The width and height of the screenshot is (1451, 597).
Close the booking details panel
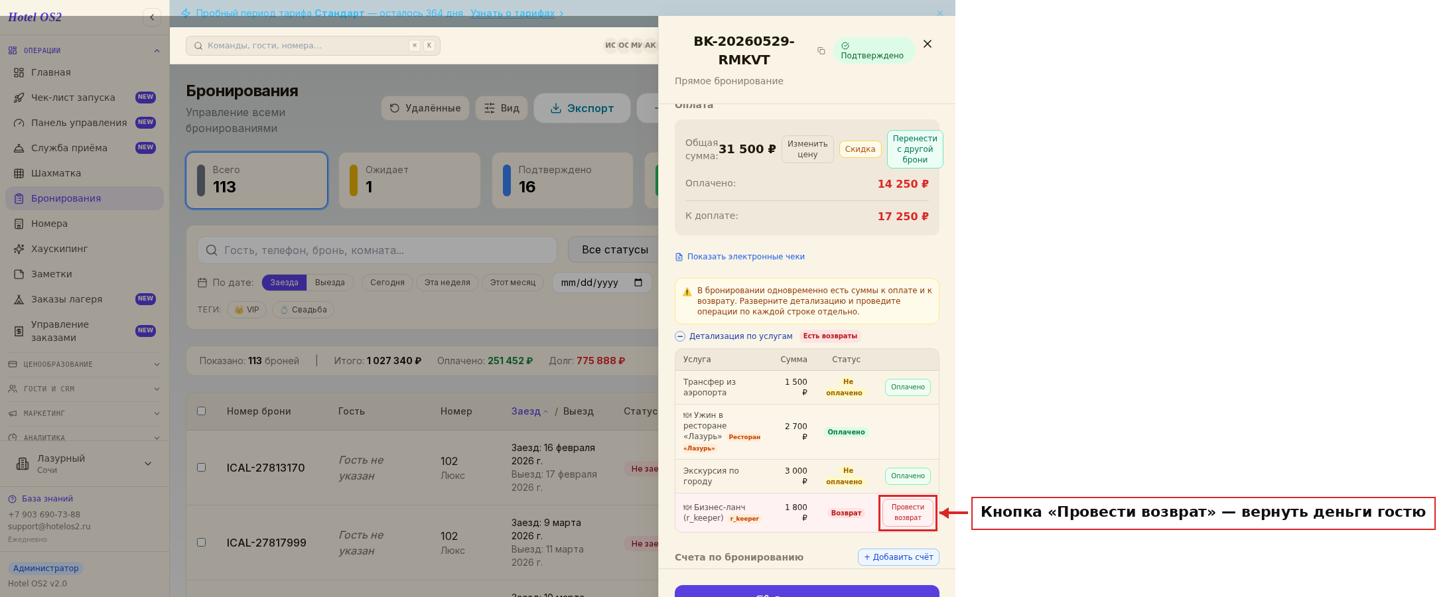(928, 44)
